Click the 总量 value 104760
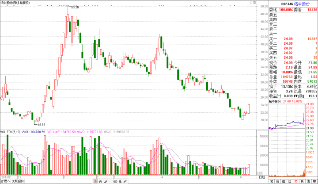Image resolution: width=318 pixels, height=184 pixels. [287, 77]
